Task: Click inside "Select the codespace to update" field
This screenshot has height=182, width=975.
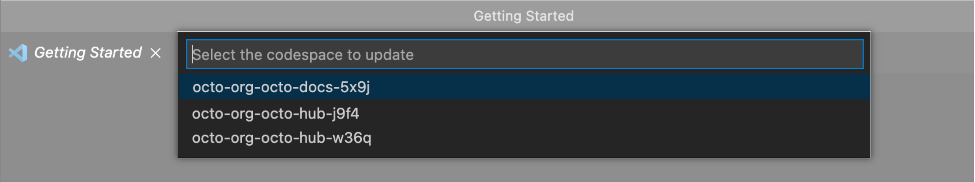Action: pos(524,54)
